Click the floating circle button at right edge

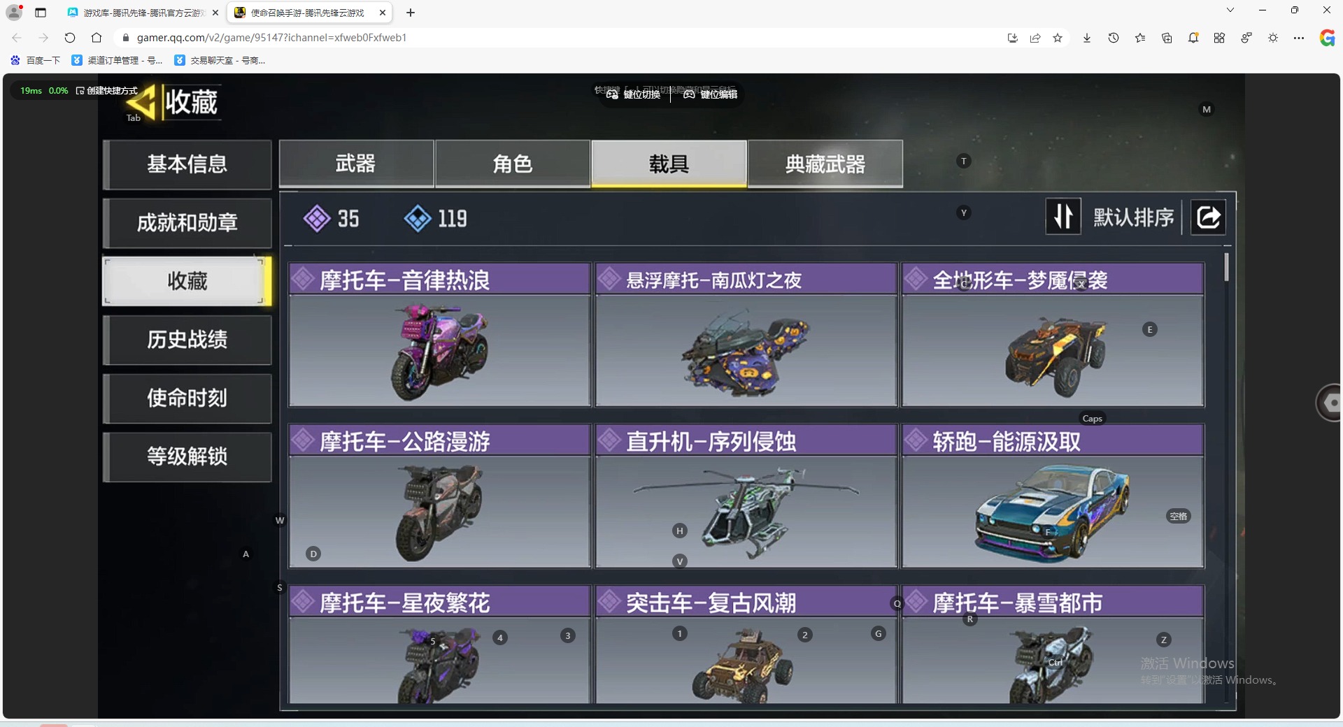1329,403
